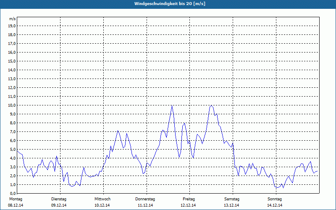Click the 'Mittwoch' day label

click(102, 199)
